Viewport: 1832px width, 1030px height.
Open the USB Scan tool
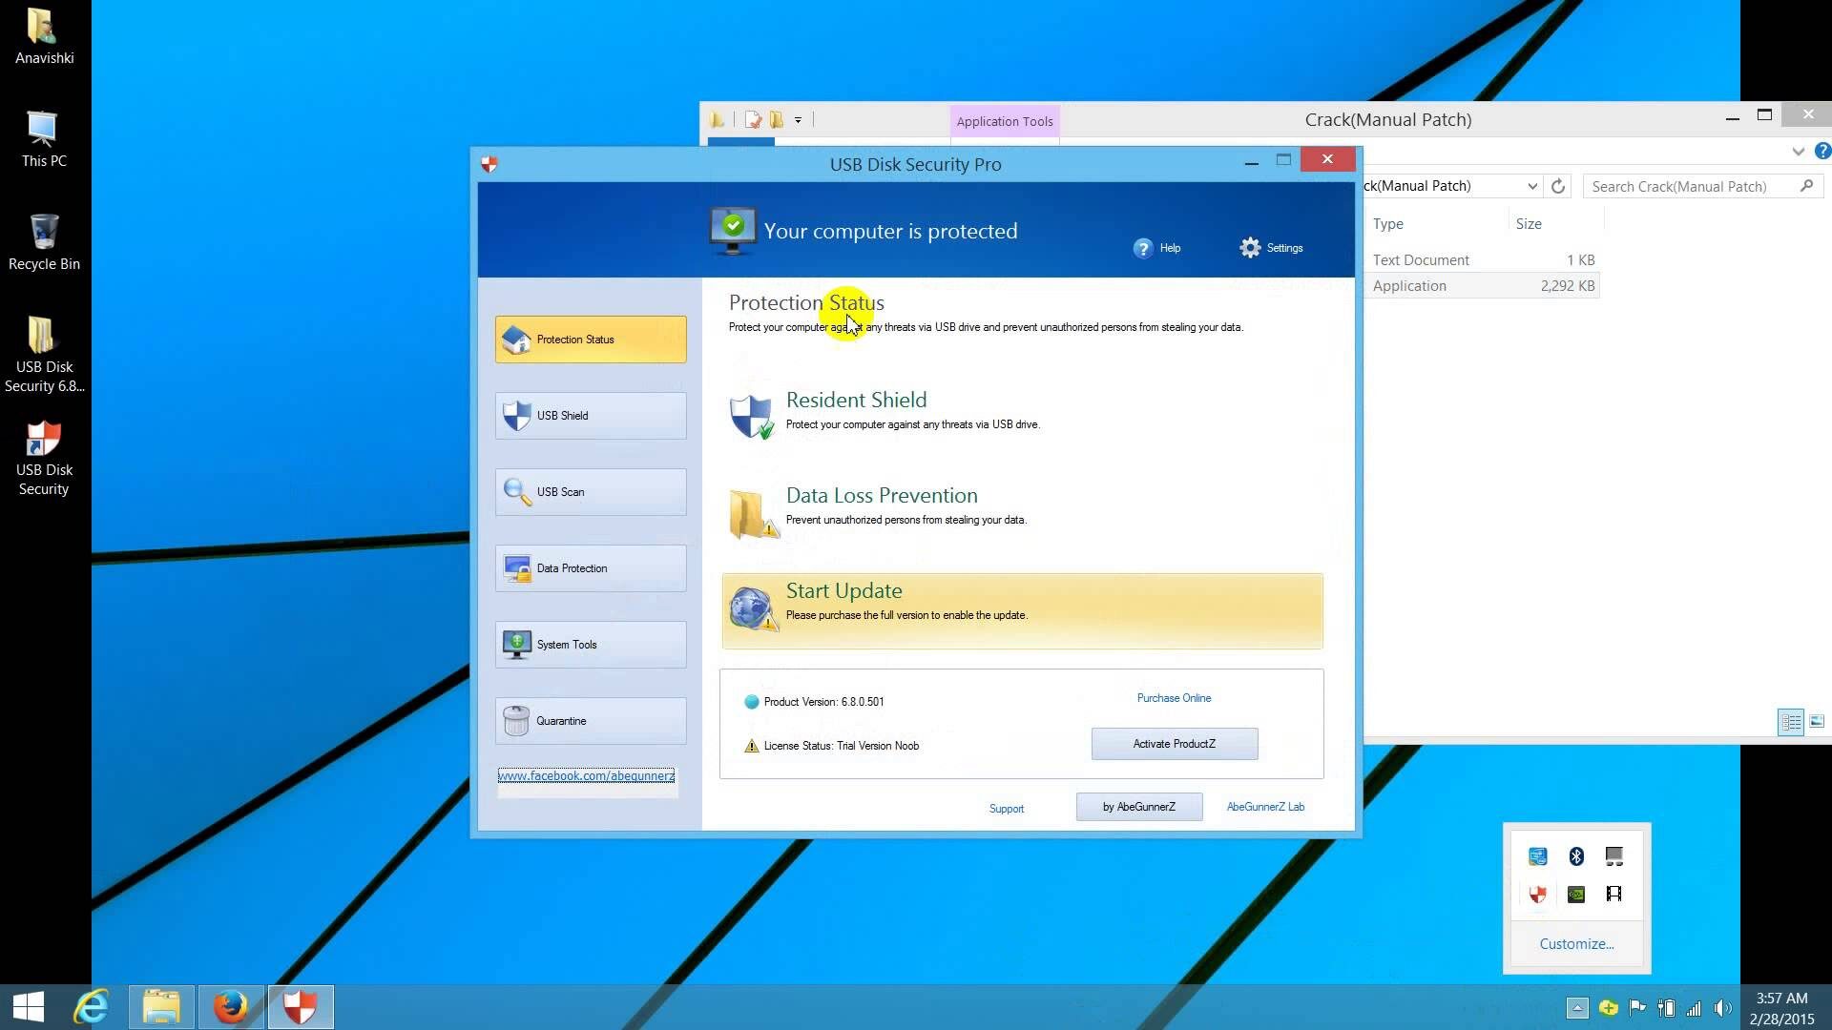(x=590, y=492)
